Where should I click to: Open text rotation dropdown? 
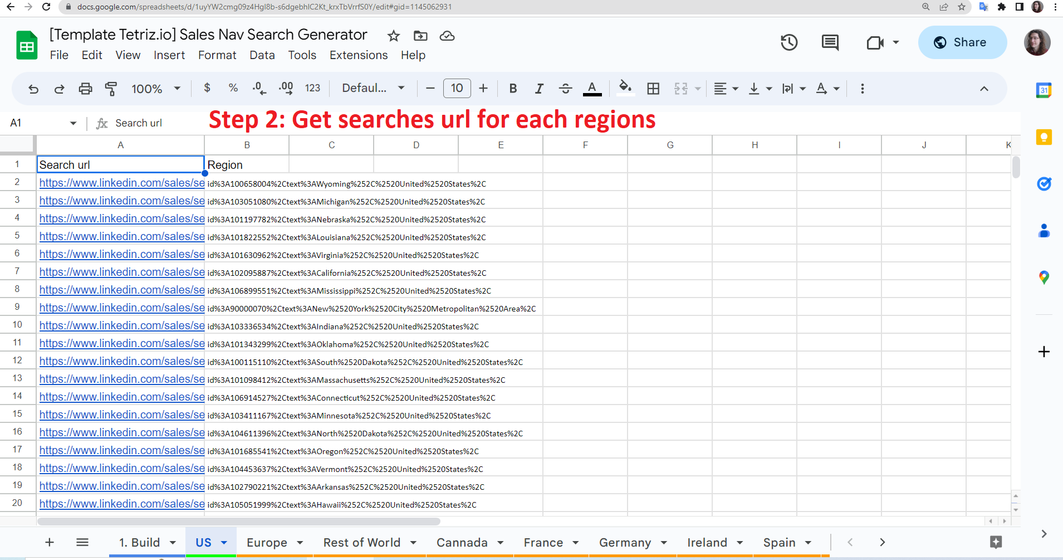(827, 89)
